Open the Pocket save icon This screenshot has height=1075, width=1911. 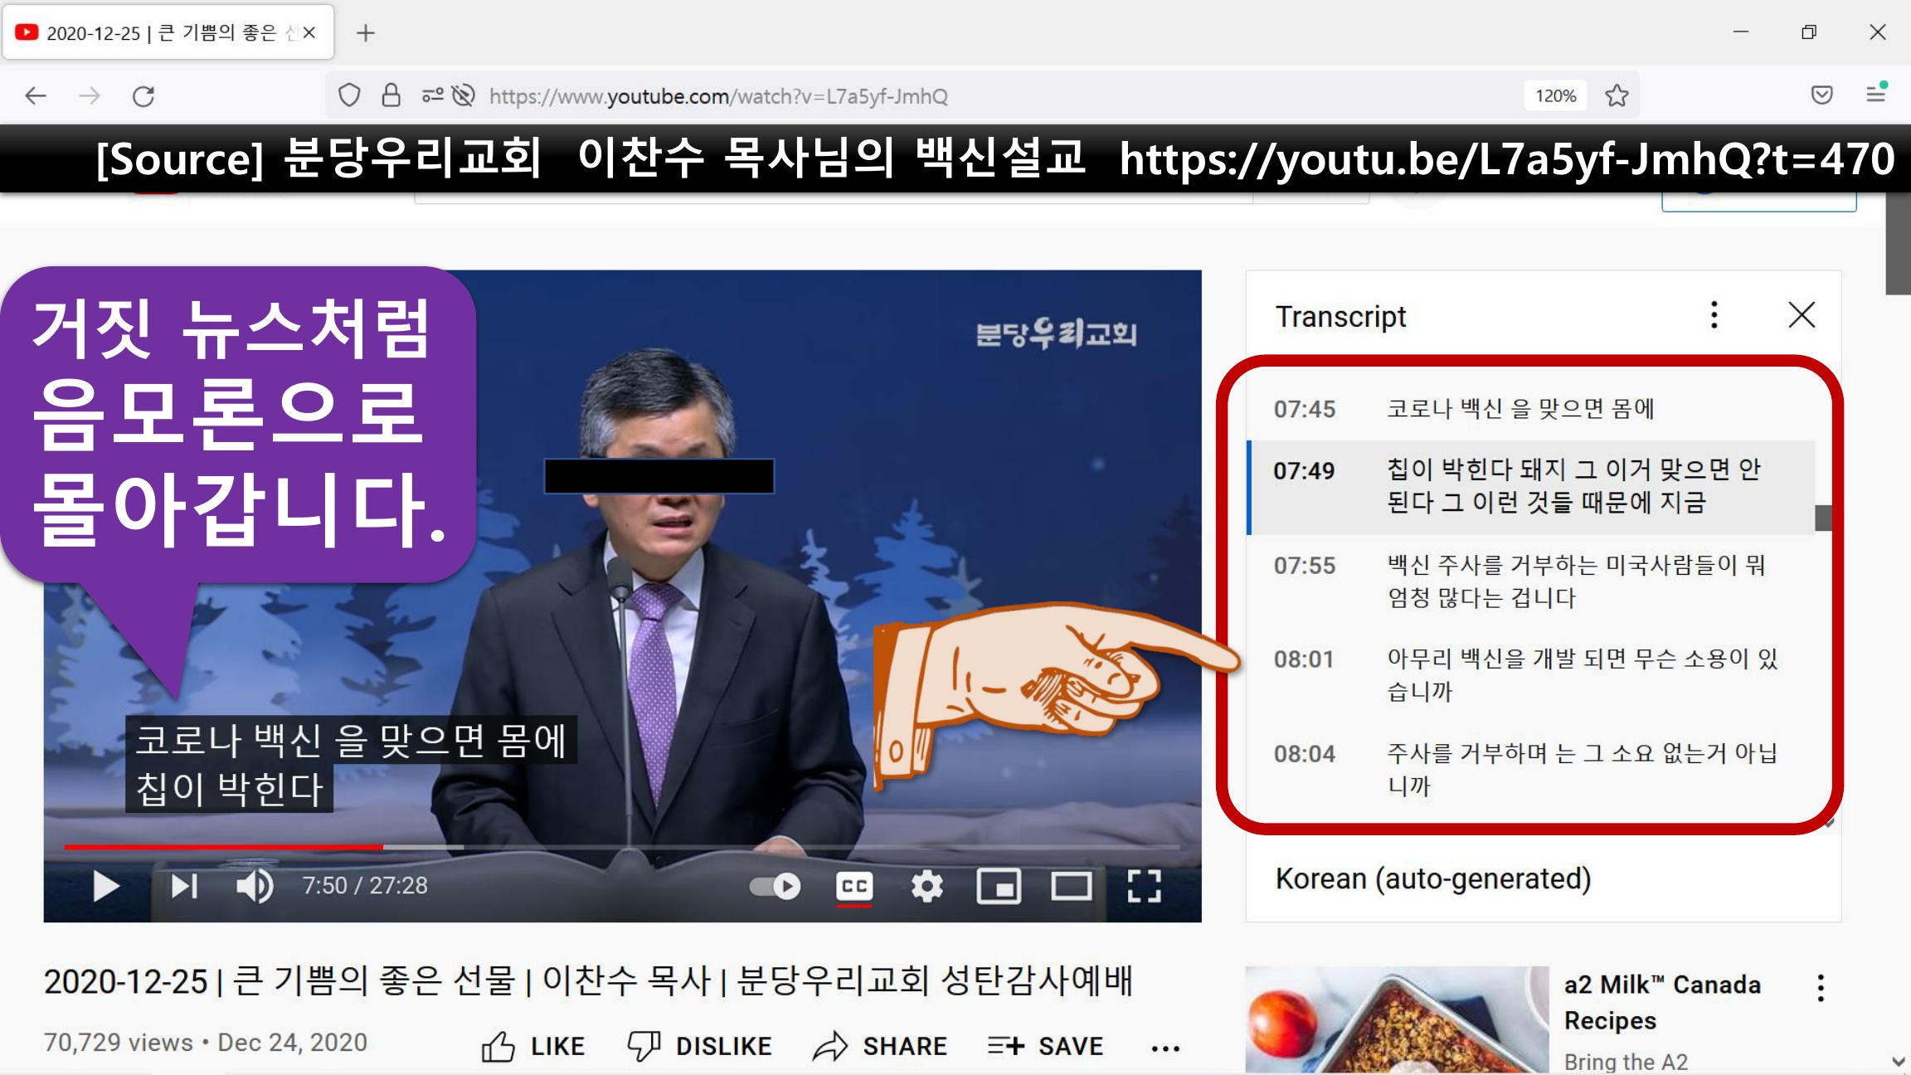tap(1821, 95)
